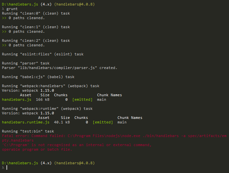
Task: Click the lambda prompt symbol before grunt
Action: point(3,9)
